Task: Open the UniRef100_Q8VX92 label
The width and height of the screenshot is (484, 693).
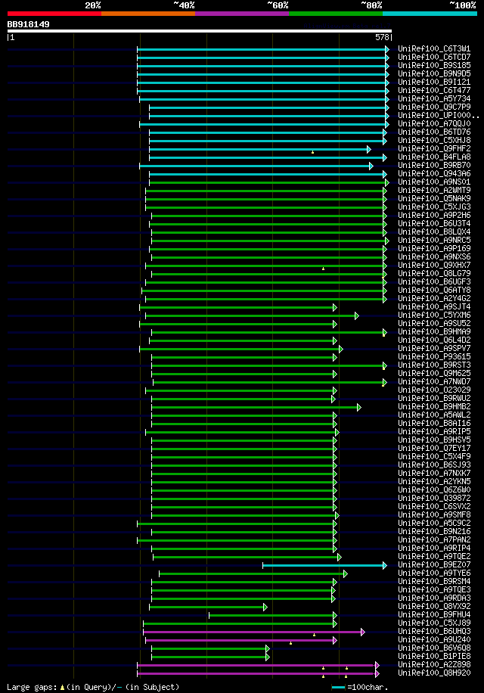Action: [434, 607]
